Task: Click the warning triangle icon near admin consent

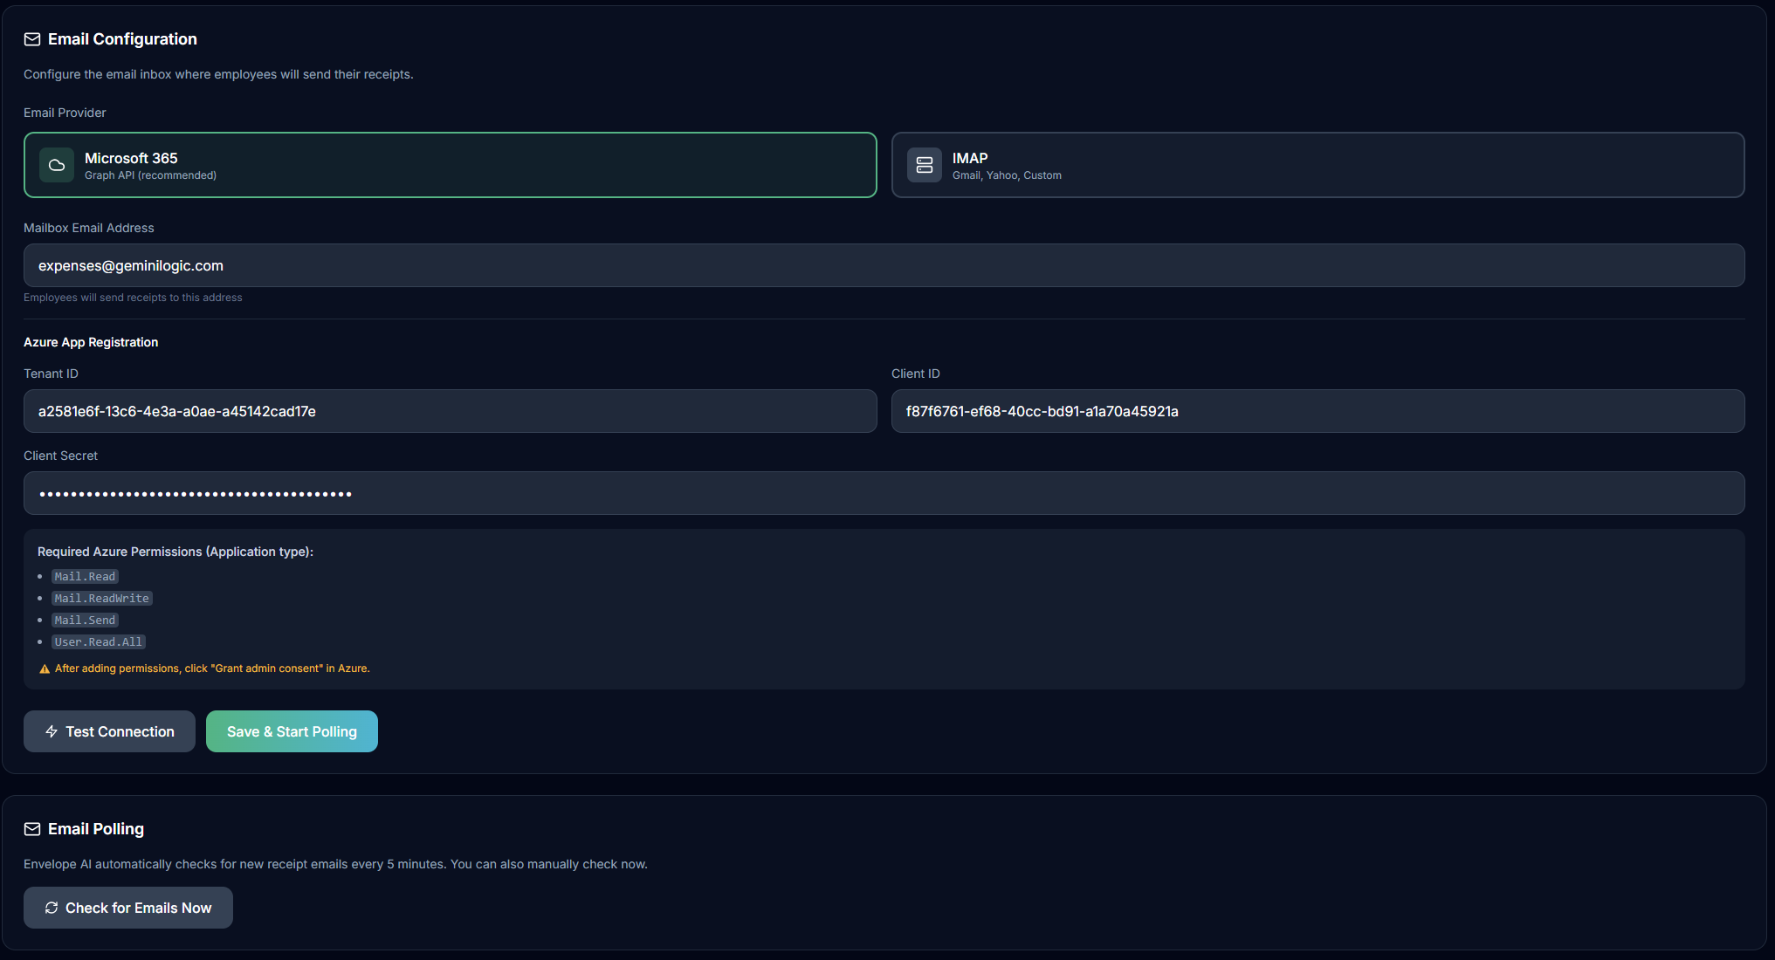Action: coord(45,669)
